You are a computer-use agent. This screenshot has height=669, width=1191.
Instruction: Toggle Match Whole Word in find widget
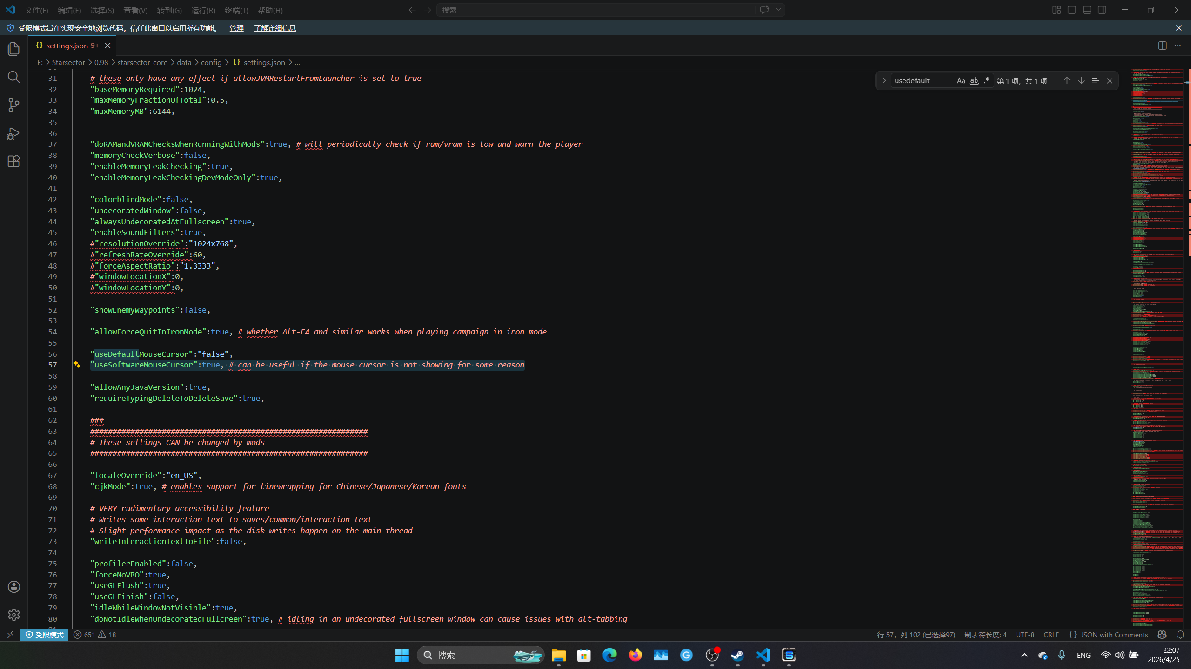[974, 81]
